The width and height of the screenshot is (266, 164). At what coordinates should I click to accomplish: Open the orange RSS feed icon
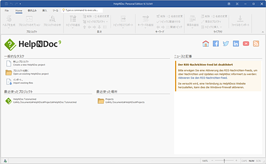256,44
